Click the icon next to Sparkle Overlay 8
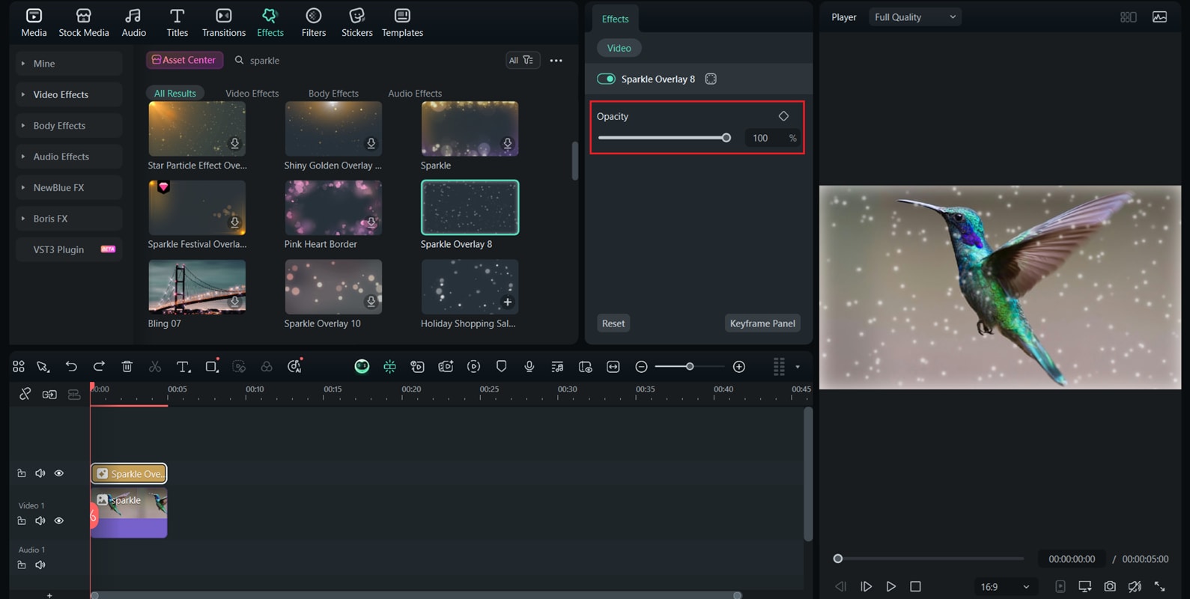The image size is (1190, 599). point(711,79)
